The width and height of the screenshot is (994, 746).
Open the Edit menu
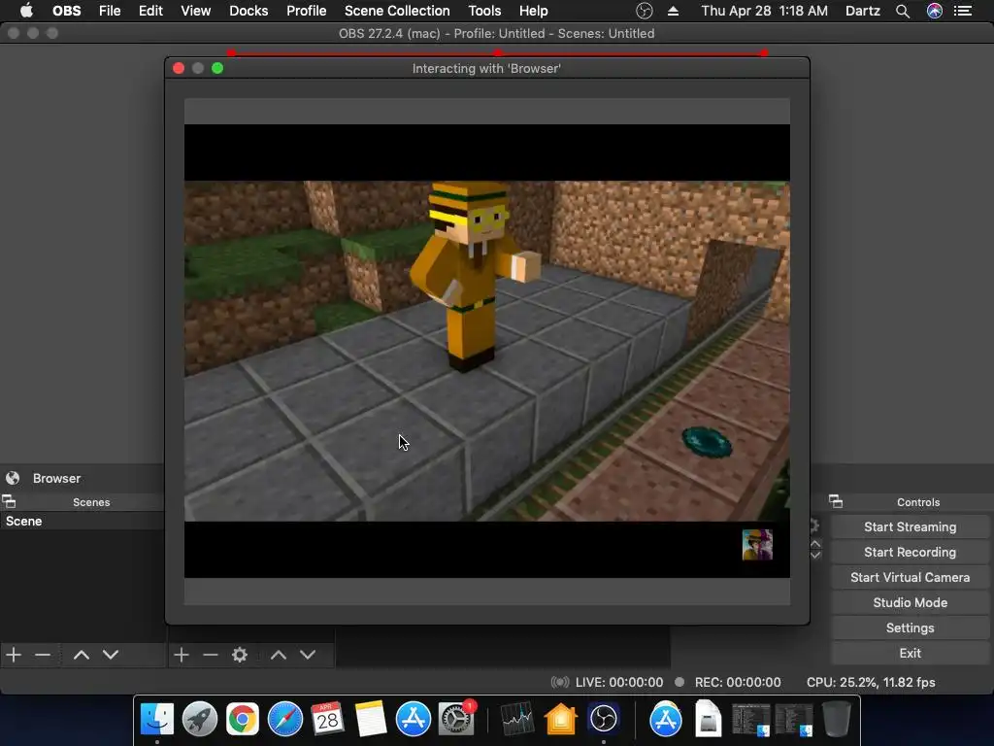click(x=150, y=11)
